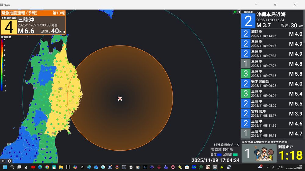Open the Windows Start menu
The width and height of the screenshot is (305, 171).
(x=5, y=167)
